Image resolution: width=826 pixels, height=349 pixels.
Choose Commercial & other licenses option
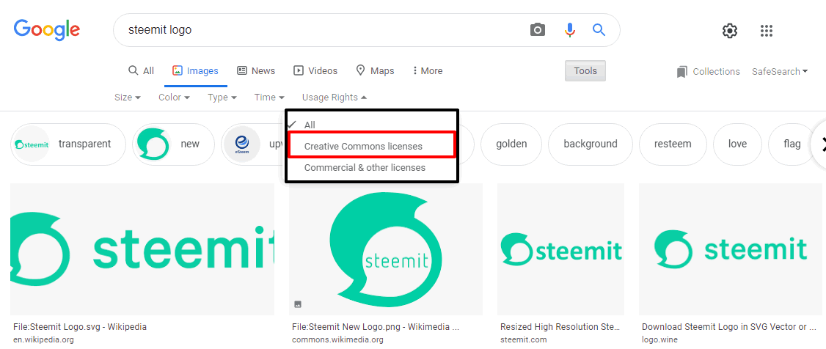tap(365, 167)
